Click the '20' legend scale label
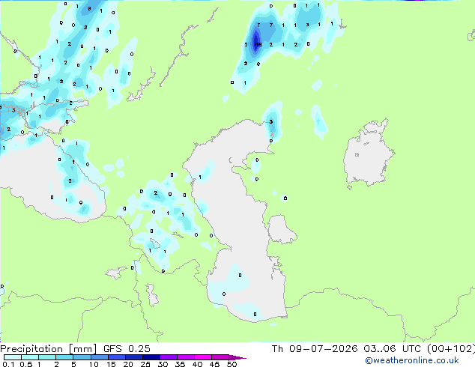The width and height of the screenshot is (475, 367). [x=128, y=364]
